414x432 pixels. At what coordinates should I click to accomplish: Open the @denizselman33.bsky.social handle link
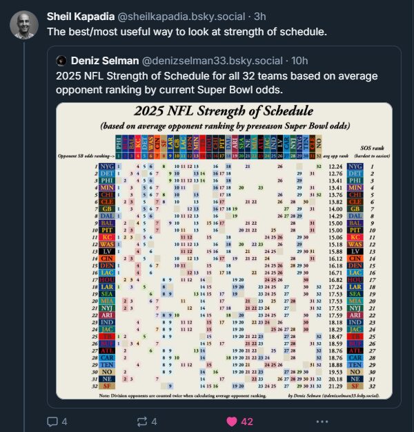pyautogui.click(x=212, y=61)
